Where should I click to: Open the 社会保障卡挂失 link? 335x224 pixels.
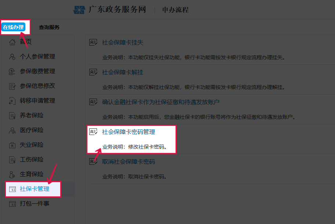(x=123, y=43)
